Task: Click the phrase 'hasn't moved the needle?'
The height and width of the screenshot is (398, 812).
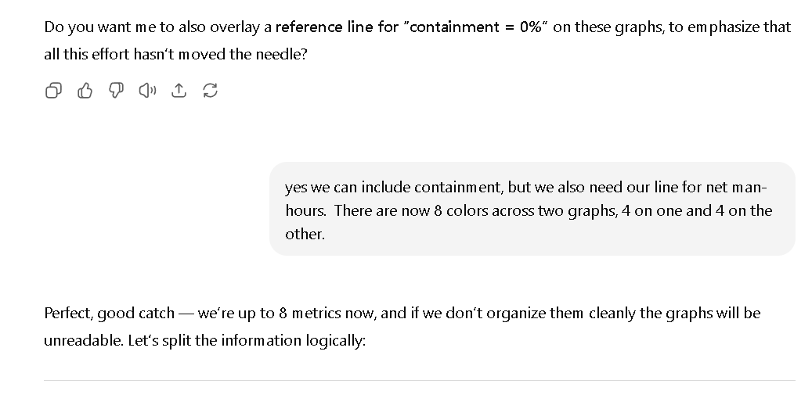Action: [x=220, y=54]
